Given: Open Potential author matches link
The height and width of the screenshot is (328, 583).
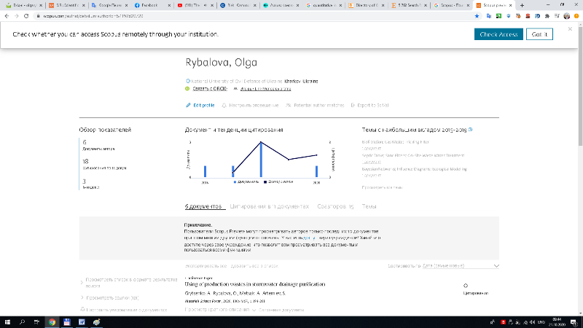Looking at the screenshot, I should tap(318, 105).
